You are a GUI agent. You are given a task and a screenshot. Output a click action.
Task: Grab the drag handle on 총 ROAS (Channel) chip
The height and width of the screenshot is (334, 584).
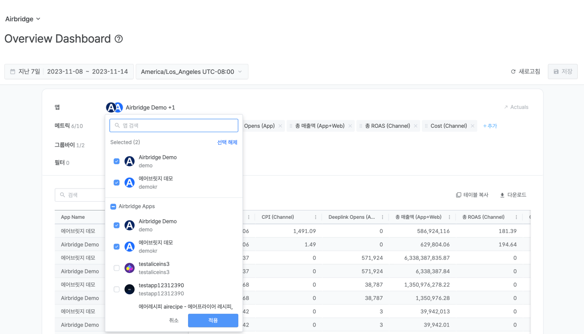(x=361, y=126)
